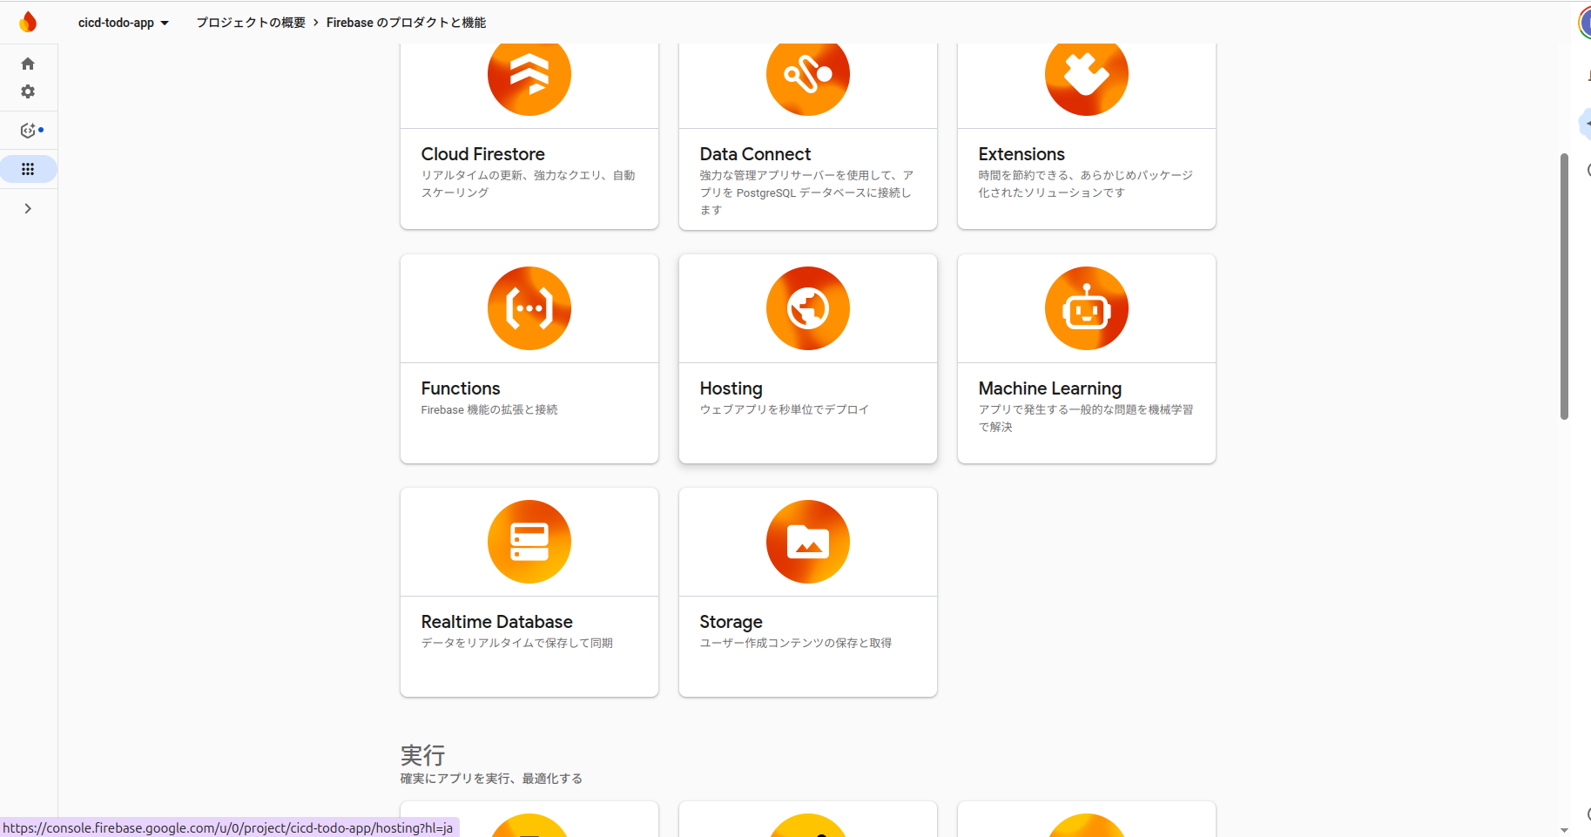Click Machine Learning description アプリで発生する
Image resolution: width=1591 pixels, height=837 pixels.
click(x=1086, y=418)
